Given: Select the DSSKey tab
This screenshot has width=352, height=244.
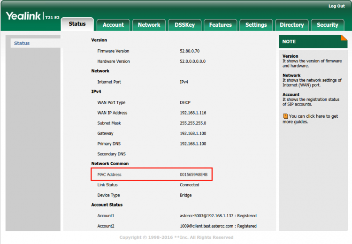Looking at the screenshot, I should (184, 25).
